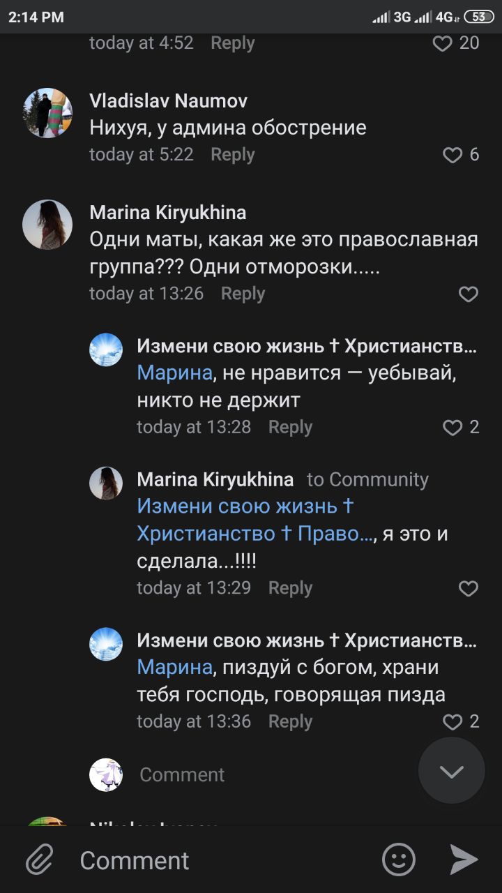502x893 pixels.
Task: Tap the inline Comment reply field under thread
Action: click(182, 774)
